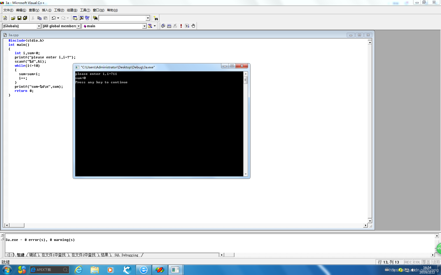This screenshot has height=275, width=441.
Task: Click the Undo arrow icon
Action: coord(54,18)
